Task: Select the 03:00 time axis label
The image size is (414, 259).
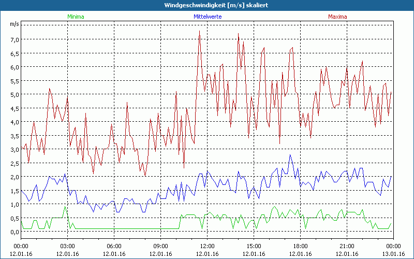Action: (67, 246)
